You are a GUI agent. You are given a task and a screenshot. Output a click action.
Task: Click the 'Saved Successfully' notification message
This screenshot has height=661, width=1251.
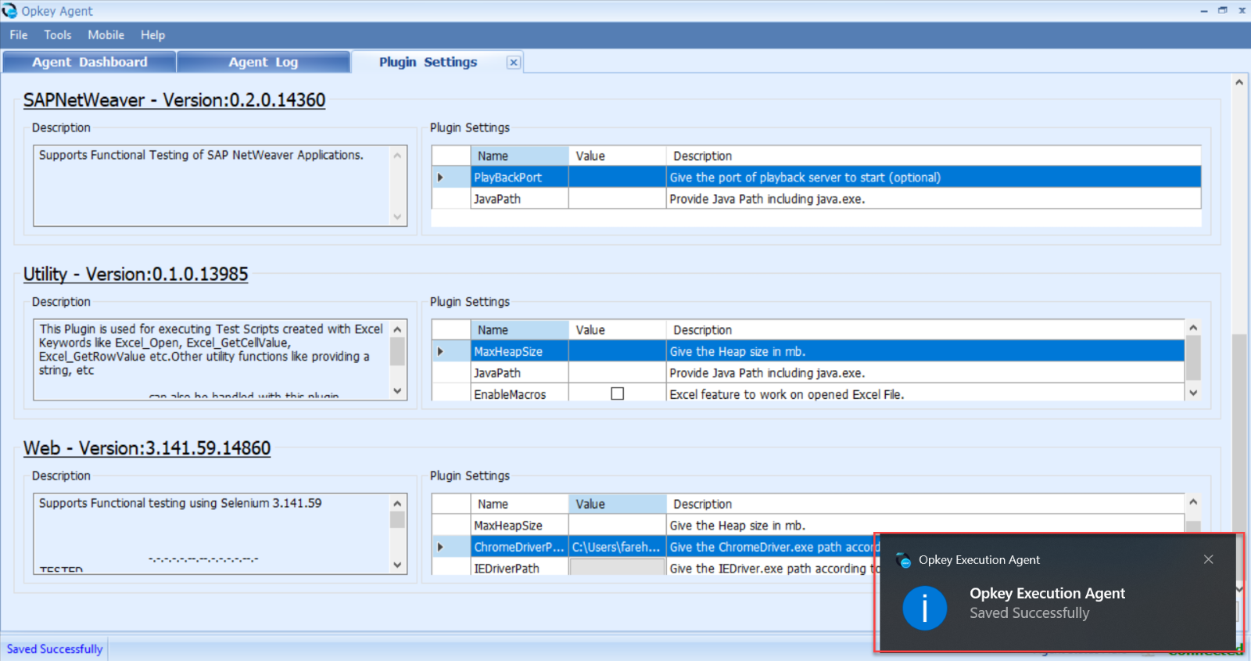pos(1030,613)
